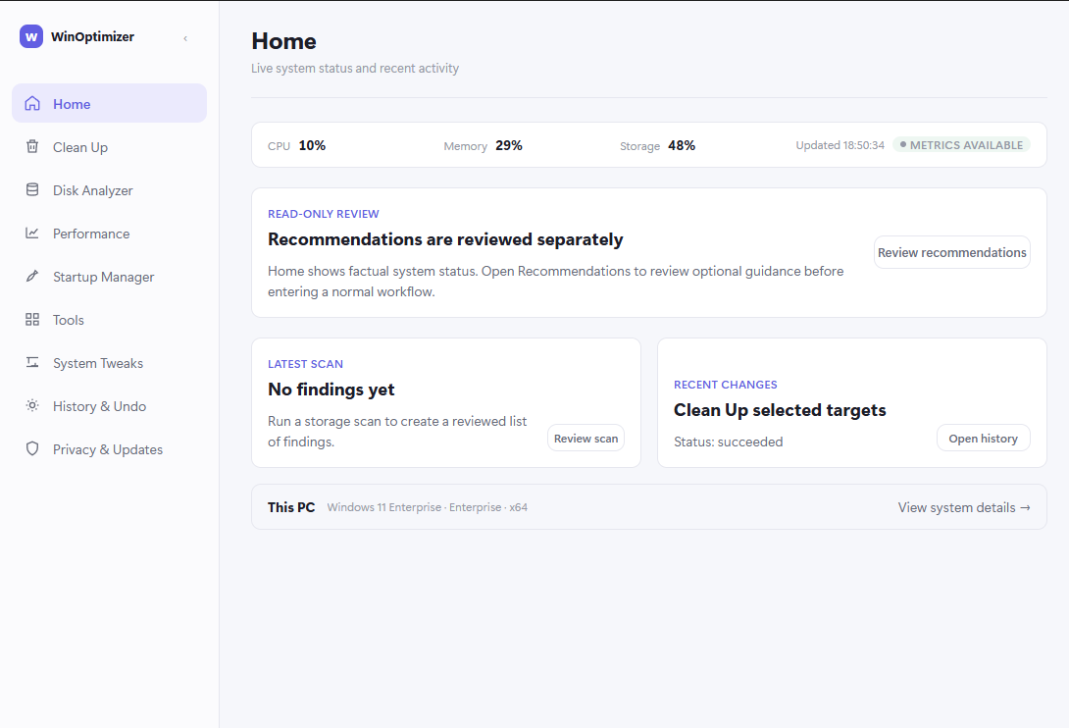Click the 'Status: succeeded' text
Viewport: 1069px width, 728px height.
point(728,442)
